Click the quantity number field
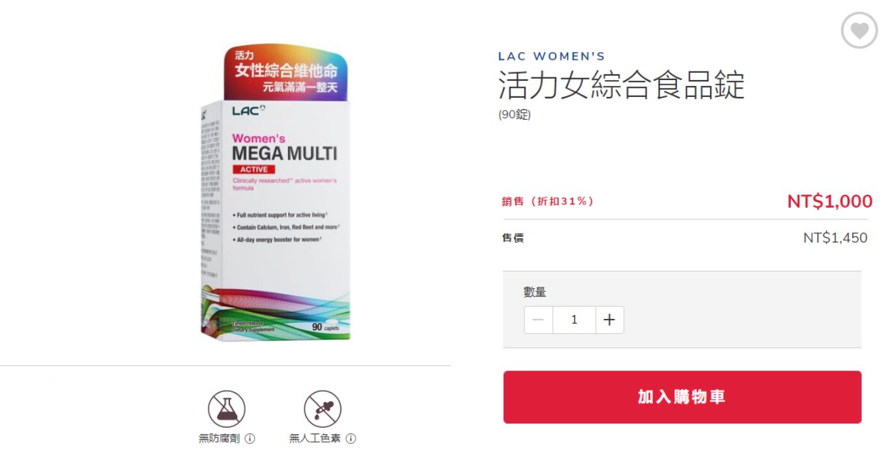The width and height of the screenshot is (886, 457). pyautogui.click(x=574, y=320)
